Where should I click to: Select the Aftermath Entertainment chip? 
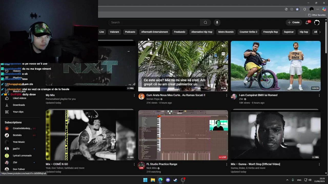pyautogui.click(x=155, y=32)
